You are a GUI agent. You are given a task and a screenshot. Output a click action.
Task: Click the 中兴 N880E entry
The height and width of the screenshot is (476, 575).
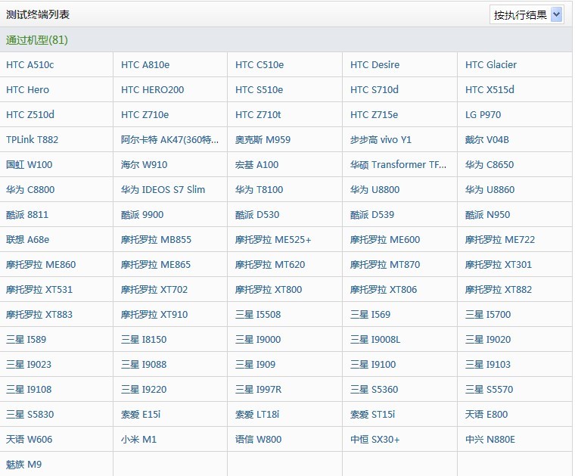(x=490, y=439)
